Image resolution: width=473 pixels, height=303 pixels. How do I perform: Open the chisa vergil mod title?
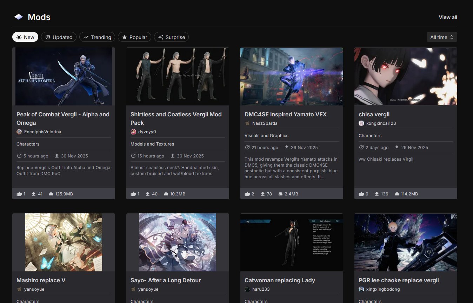point(374,114)
